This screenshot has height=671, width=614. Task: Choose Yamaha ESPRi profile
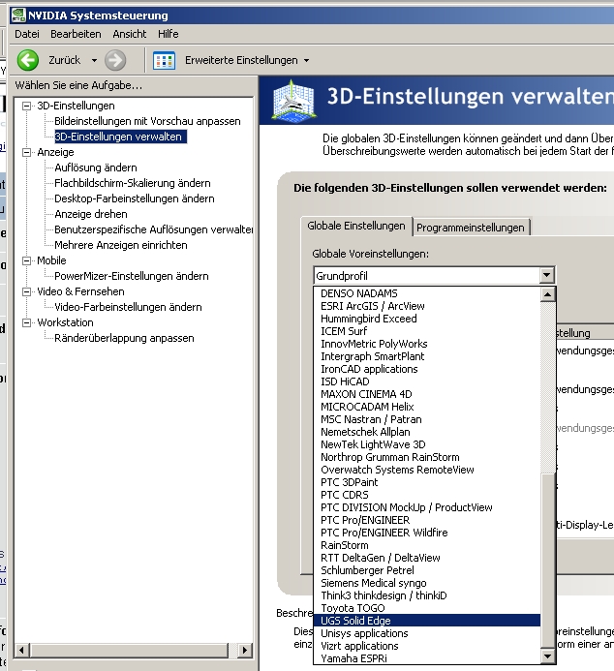(x=427, y=658)
